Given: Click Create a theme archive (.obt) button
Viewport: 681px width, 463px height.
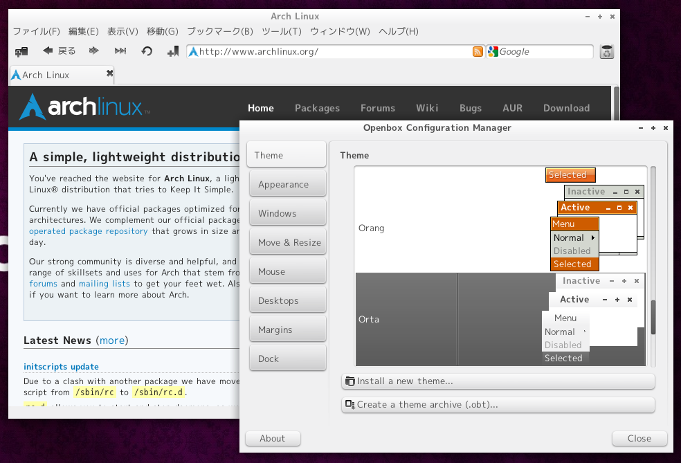Looking at the screenshot, I should [x=498, y=405].
